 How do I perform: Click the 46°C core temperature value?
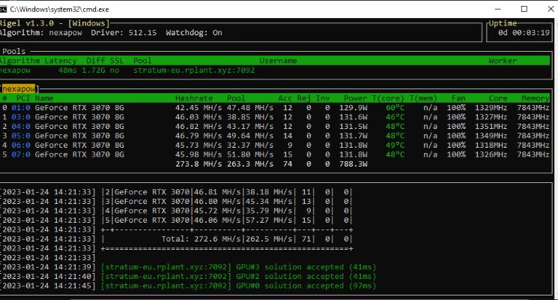coord(395,117)
